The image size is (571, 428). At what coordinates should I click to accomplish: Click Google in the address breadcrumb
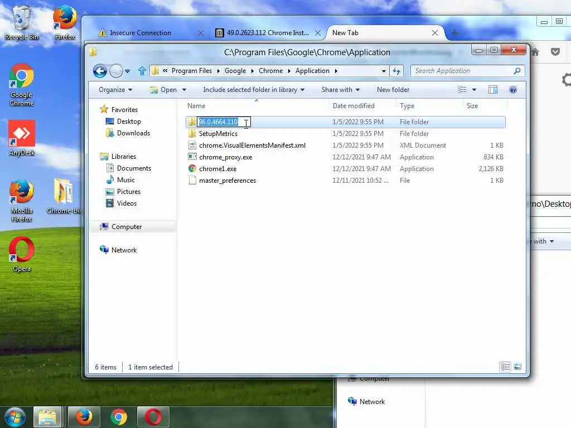click(x=235, y=71)
